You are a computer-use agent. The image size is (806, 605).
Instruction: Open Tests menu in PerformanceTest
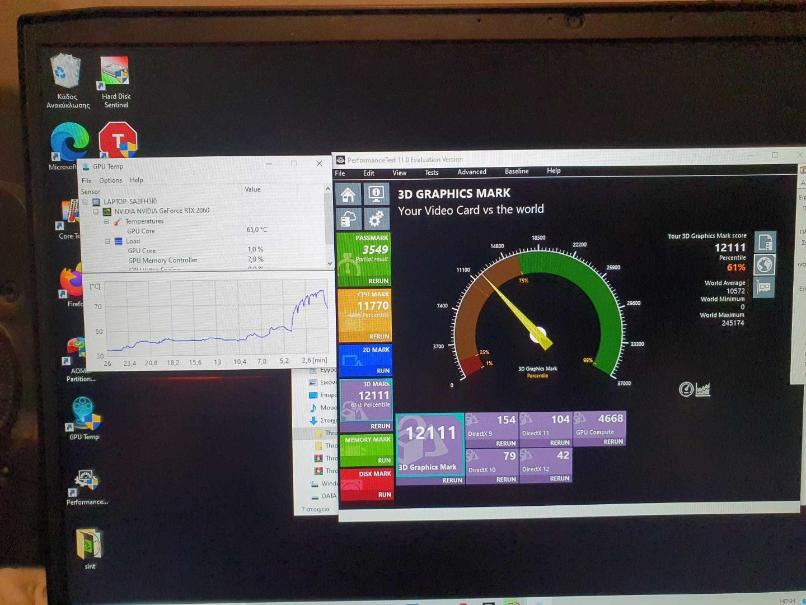[432, 173]
